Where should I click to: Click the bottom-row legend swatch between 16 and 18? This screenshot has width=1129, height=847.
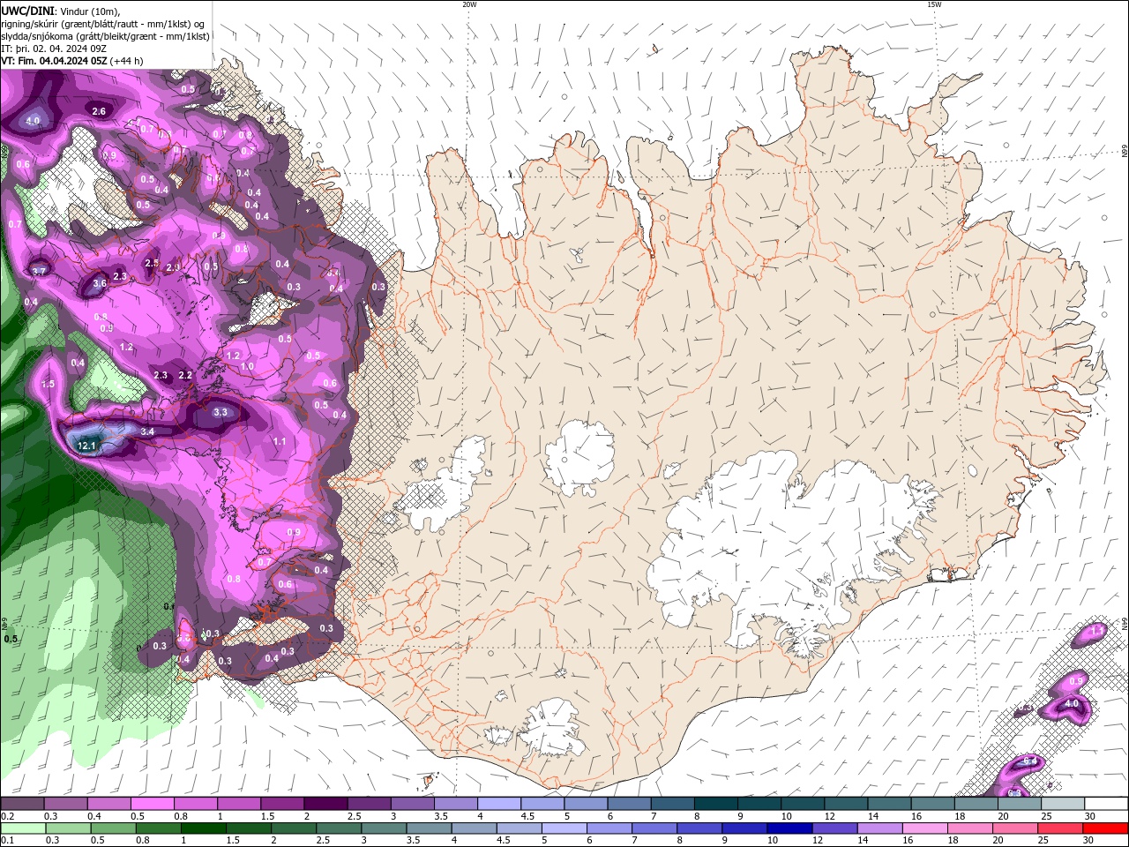pos(925,828)
